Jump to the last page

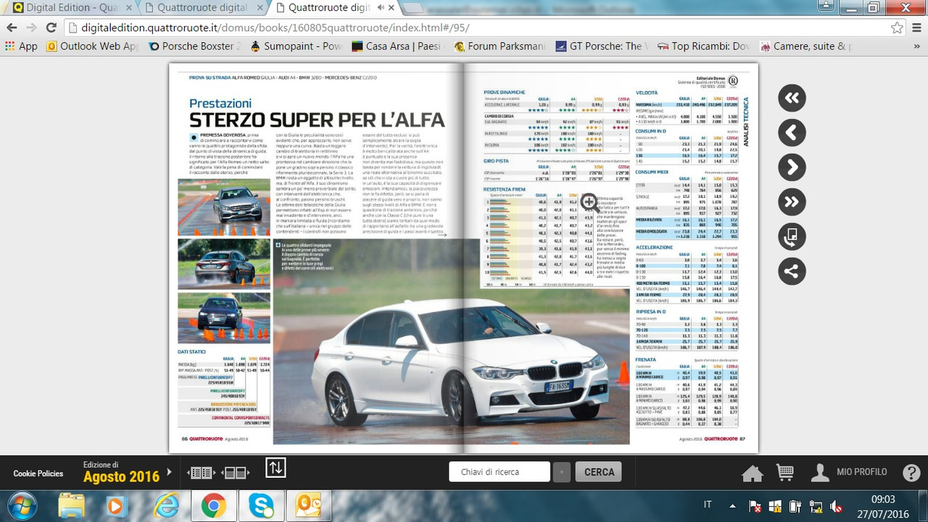click(x=792, y=202)
